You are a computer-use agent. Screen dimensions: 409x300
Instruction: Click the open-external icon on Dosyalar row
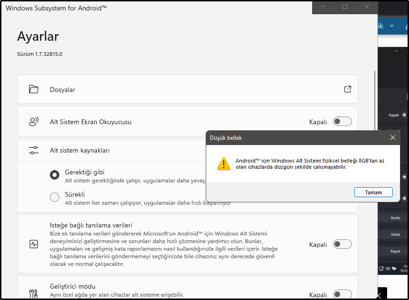pos(347,89)
